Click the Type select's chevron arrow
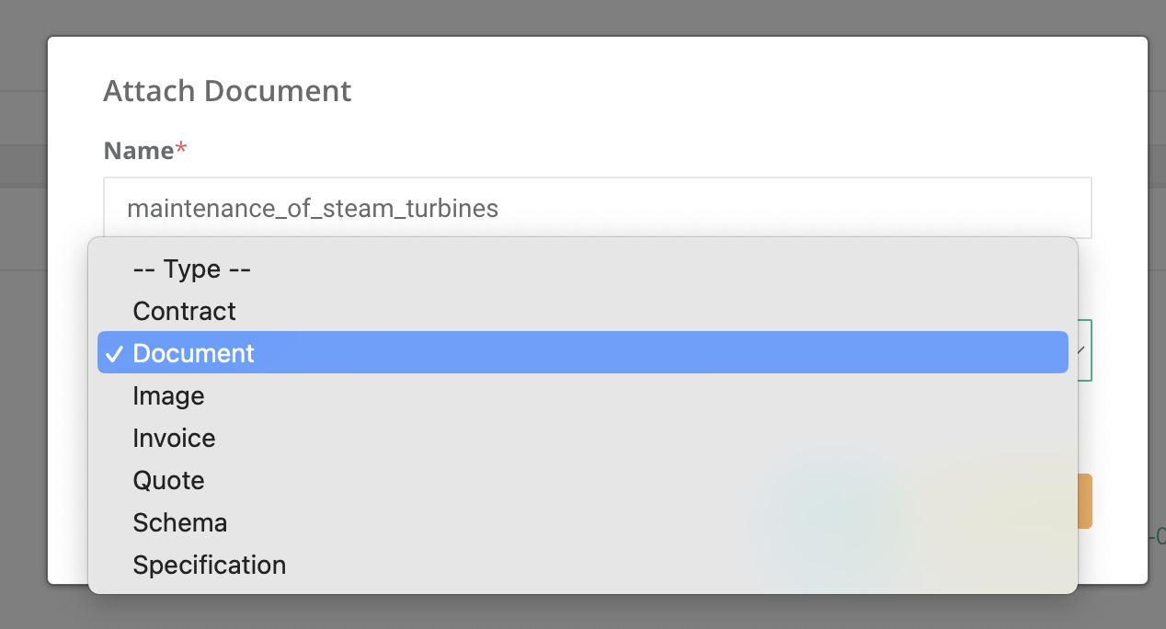Viewport: 1166px width, 629px height. click(1081, 350)
